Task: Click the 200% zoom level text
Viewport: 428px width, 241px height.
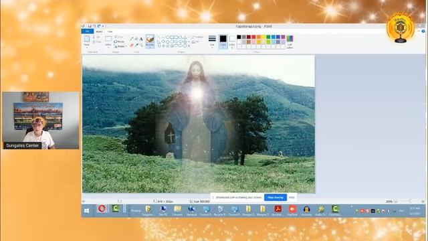Action: pyautogui.click(x=389, y=202)
